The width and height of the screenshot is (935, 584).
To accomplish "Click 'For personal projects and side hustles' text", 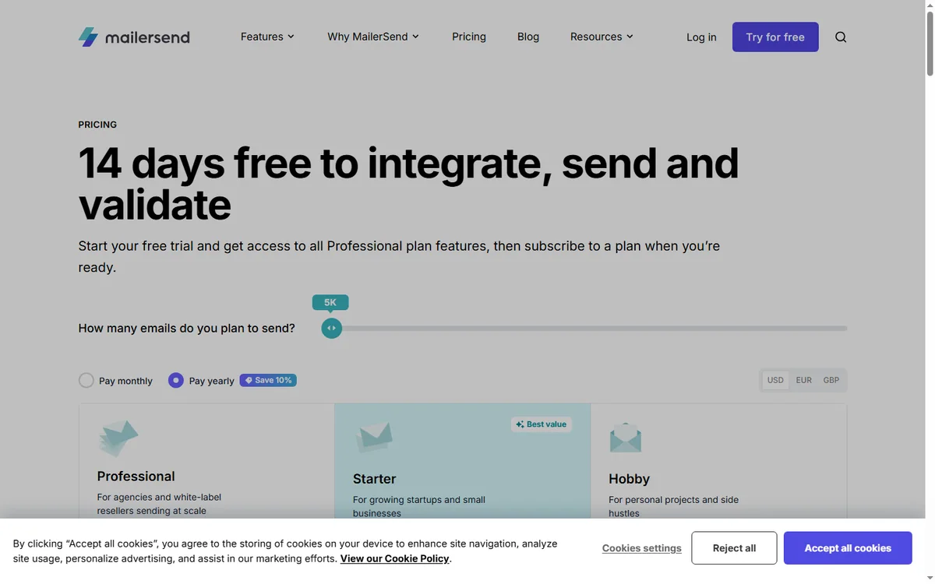I will [x=674, y=506].
